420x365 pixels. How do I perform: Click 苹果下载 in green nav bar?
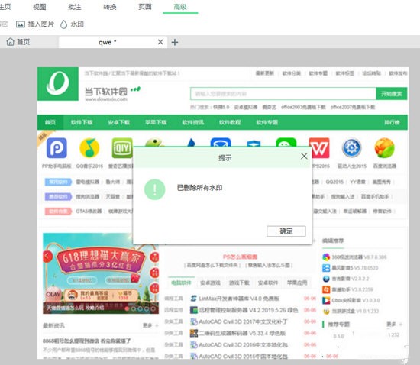pos(156,122)
